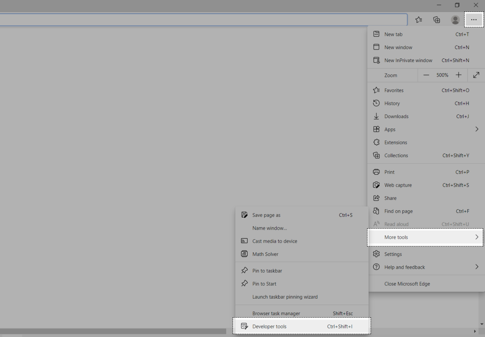This screenshot has width=485, height=337.
Task: Open Math Solver from the submenu
Action: click(x=265, y=254)
